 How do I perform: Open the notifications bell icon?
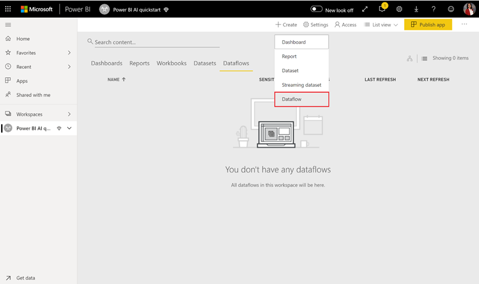tap(382, 9)
